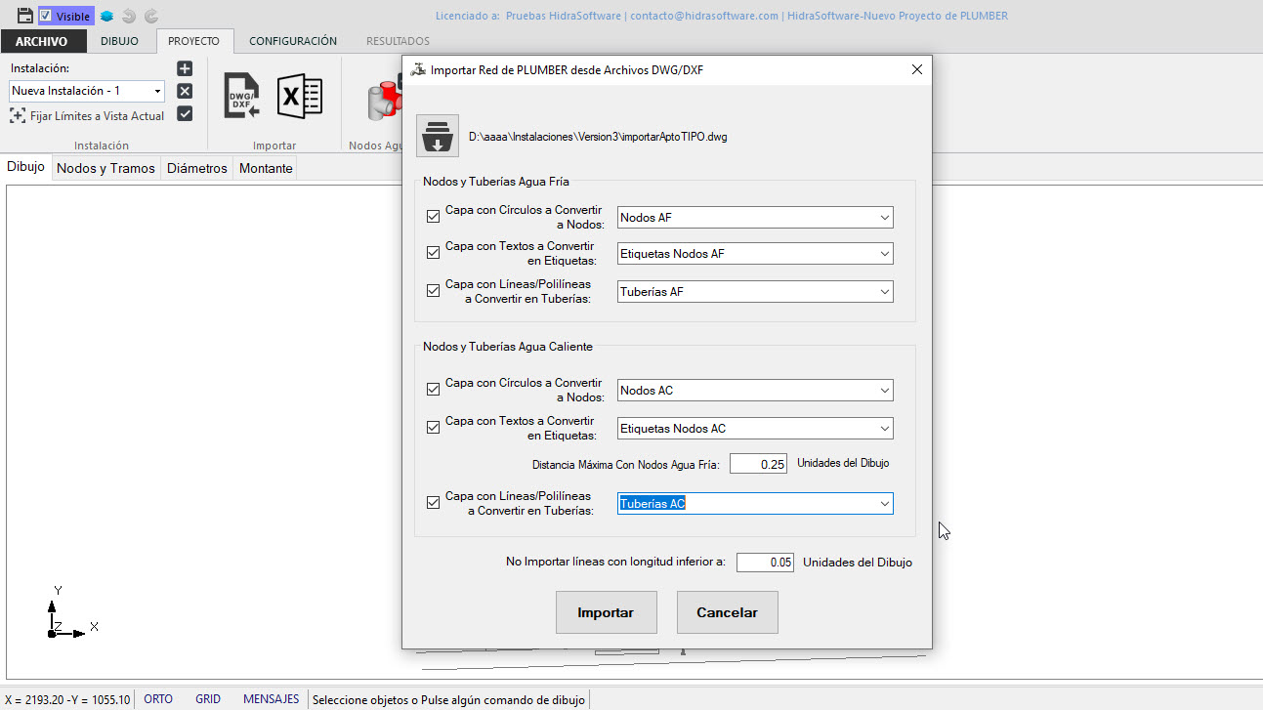Delete installation with the X icon
Image resolution: width=1263 pixels, height=710 pixels.
click(185, 91)
